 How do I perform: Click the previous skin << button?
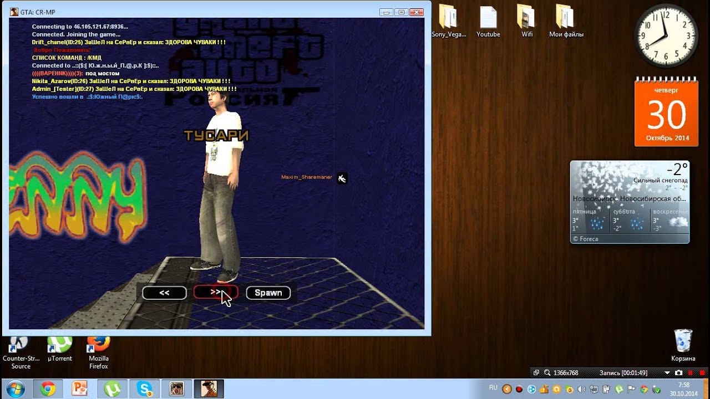(x=164, y=293)
